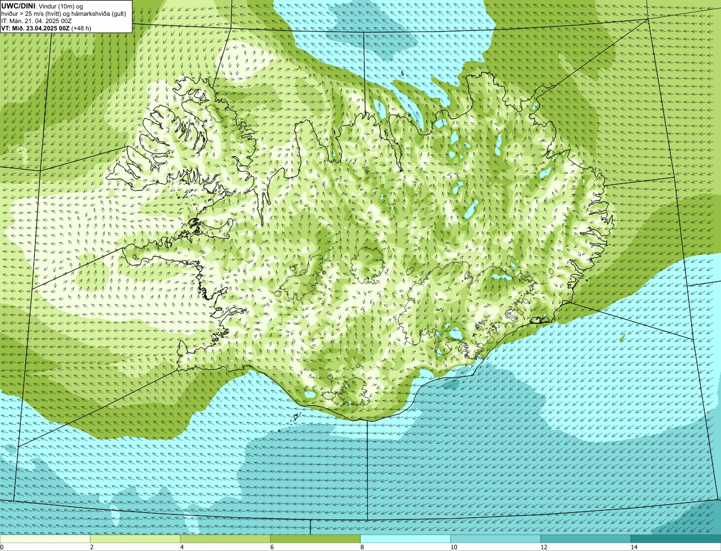Click the dark teal above-14 m/s legend swatch
Image resolution: width=721 pixels, height=551 pixels.
tap(676, 539)
